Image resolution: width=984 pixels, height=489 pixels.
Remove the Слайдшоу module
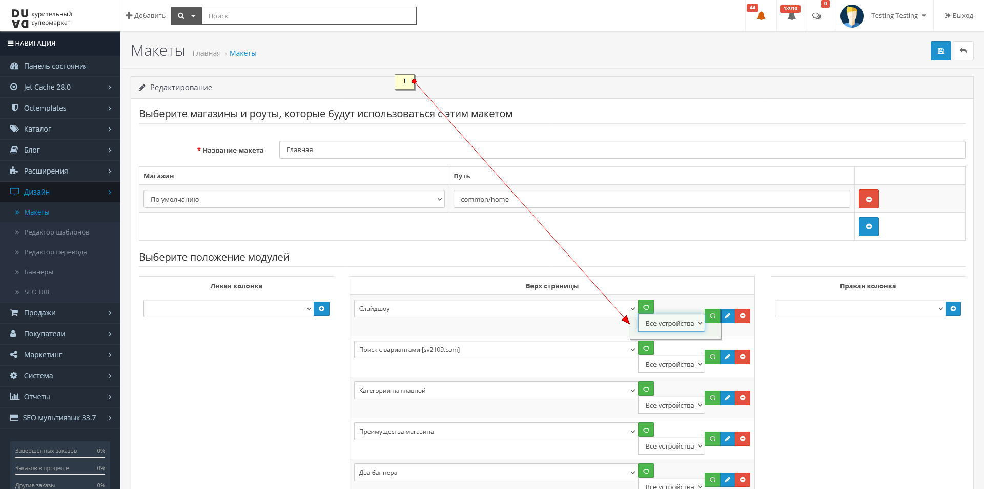point(743,316)
